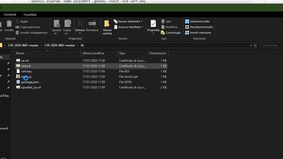This screenshot has height=159, width=283.
Task: Expand the Proprietà dropdown arrow
Action: [x=153, y=34]
